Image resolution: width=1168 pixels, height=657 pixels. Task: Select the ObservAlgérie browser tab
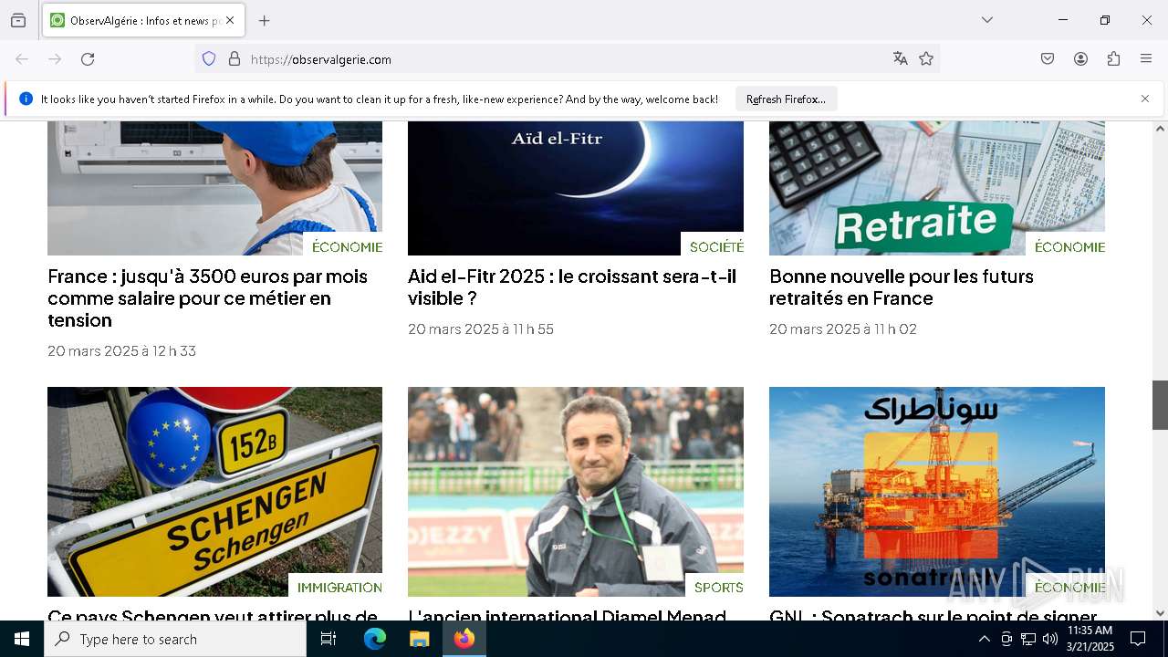point(143,20)
